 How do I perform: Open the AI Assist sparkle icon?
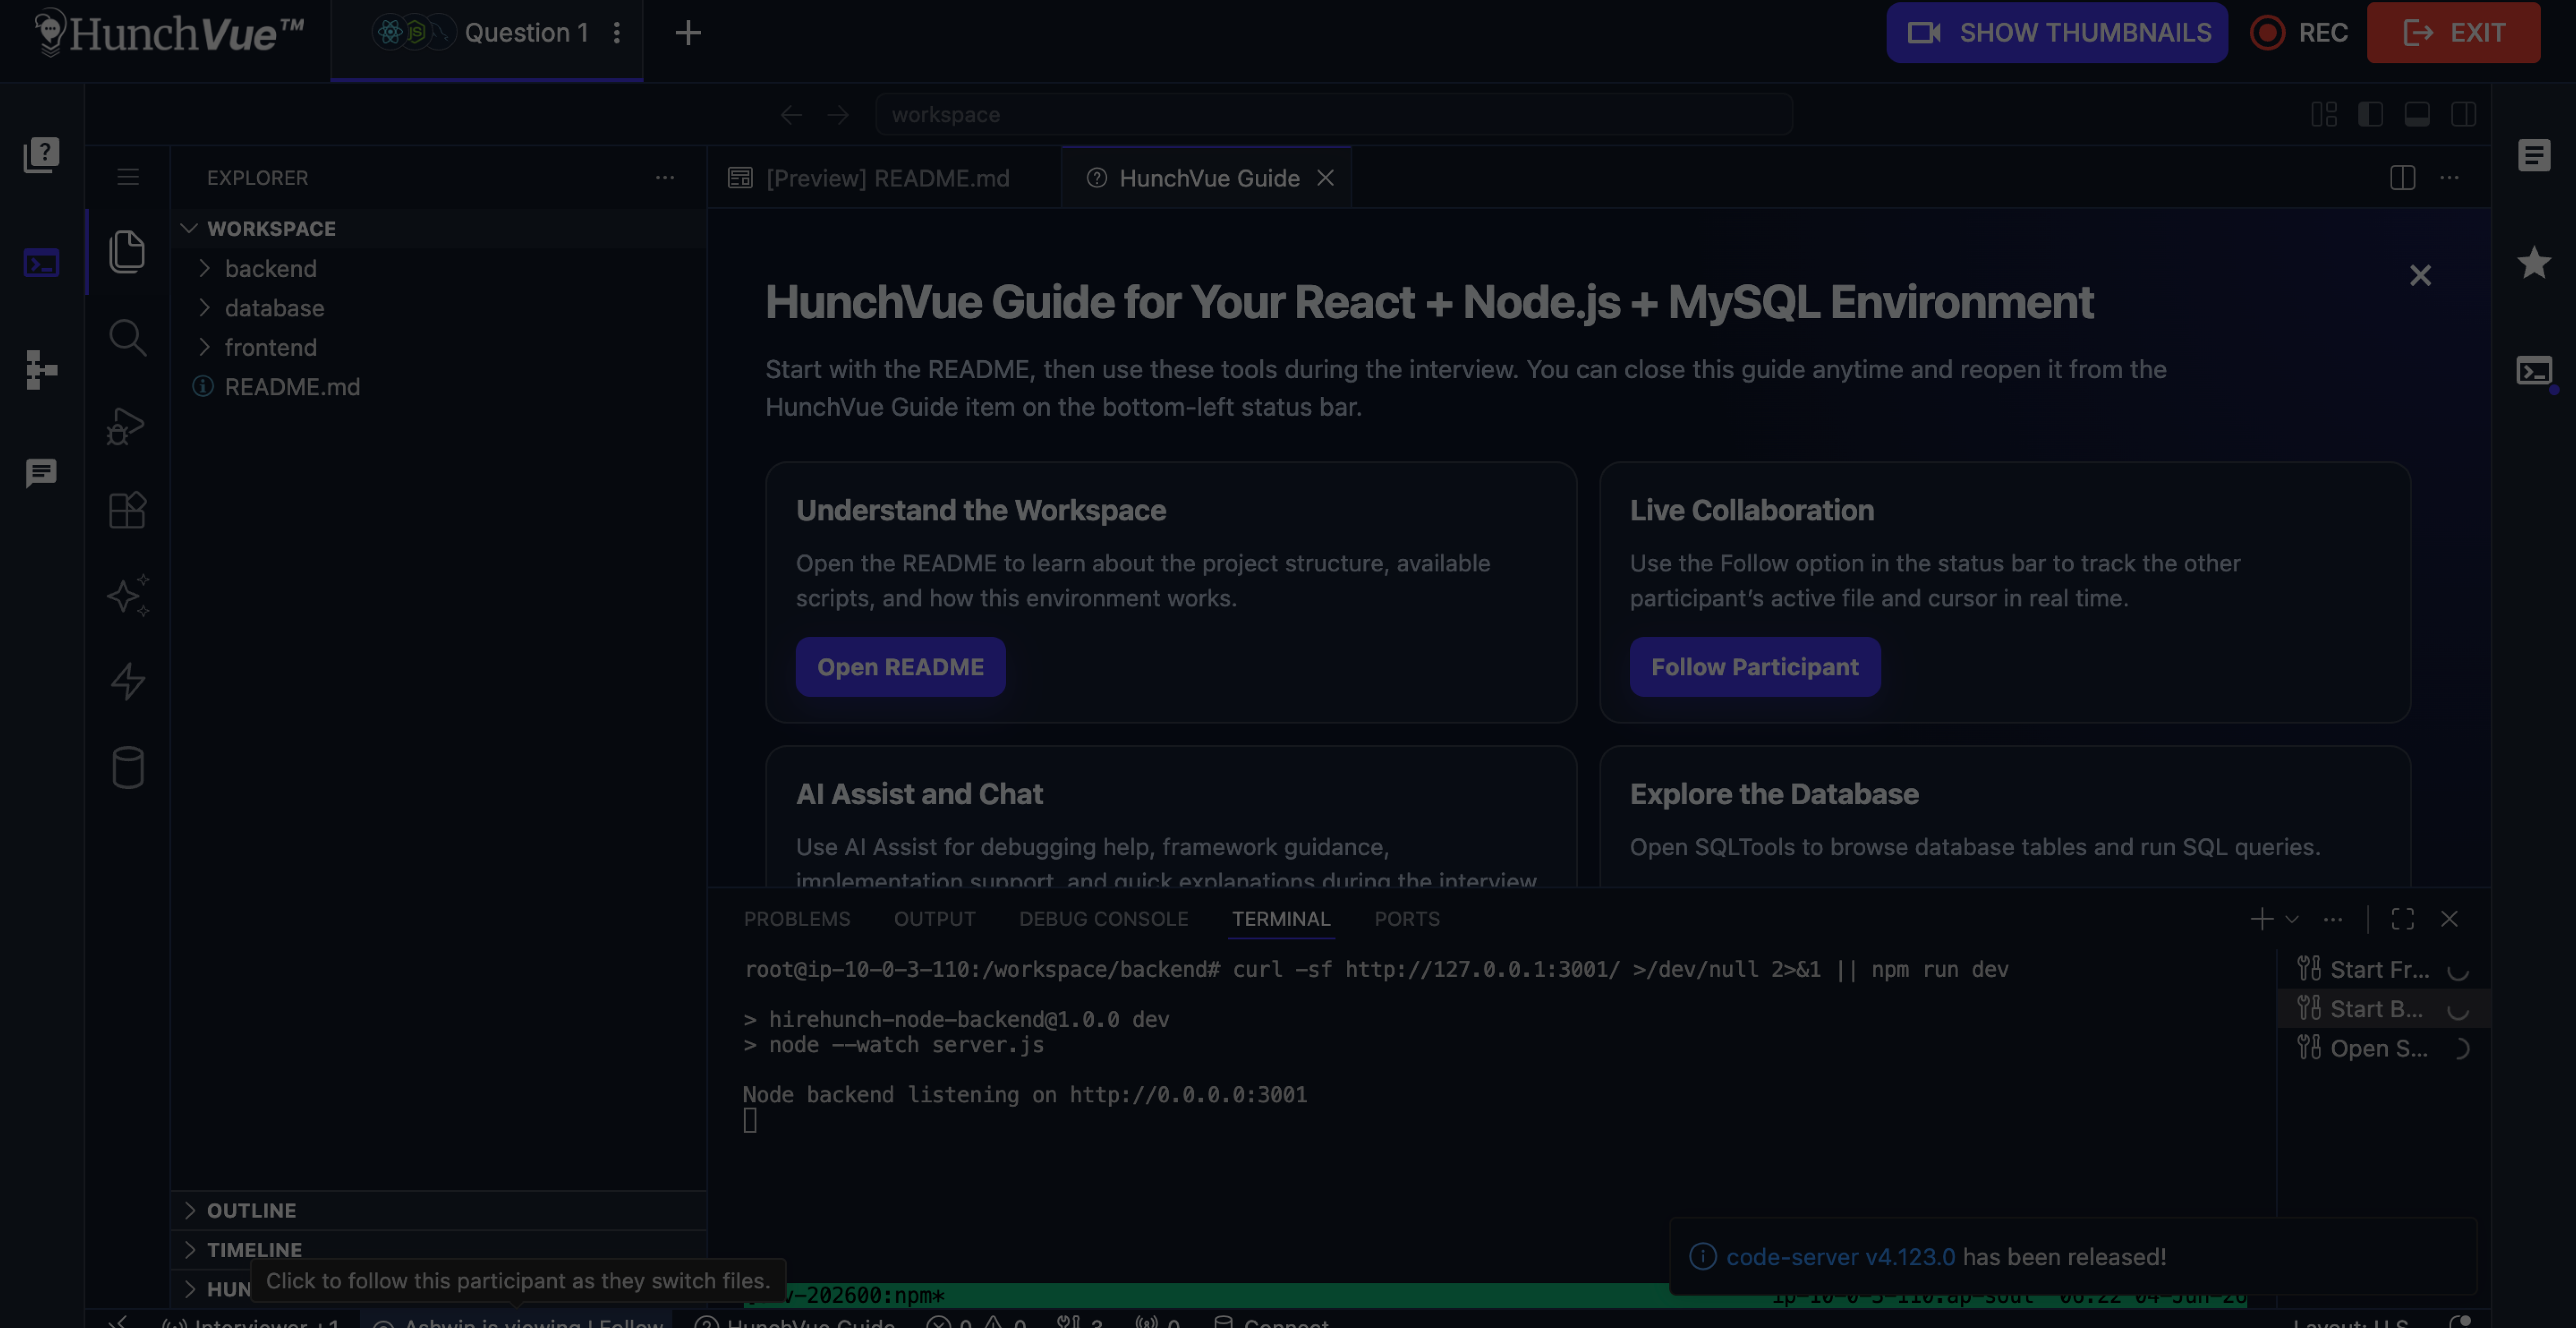click(127, 595)
